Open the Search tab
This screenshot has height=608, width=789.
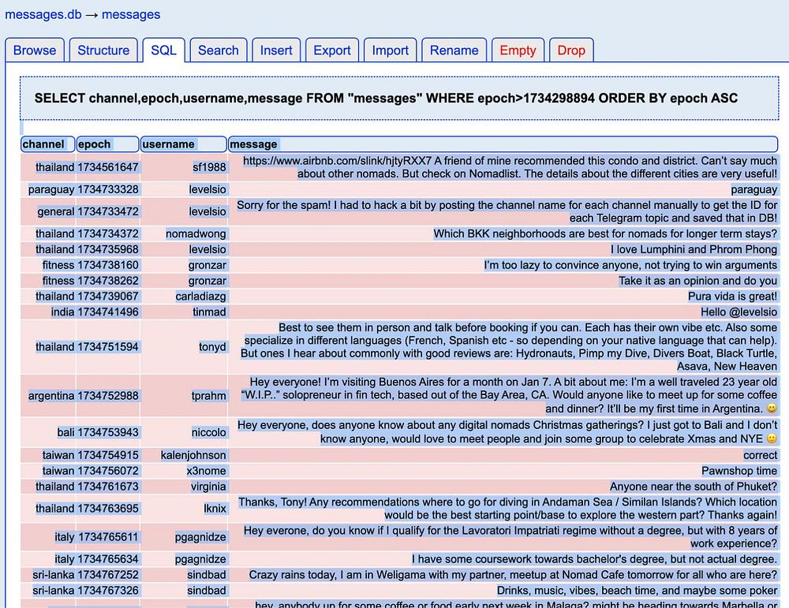coord(219,50)
